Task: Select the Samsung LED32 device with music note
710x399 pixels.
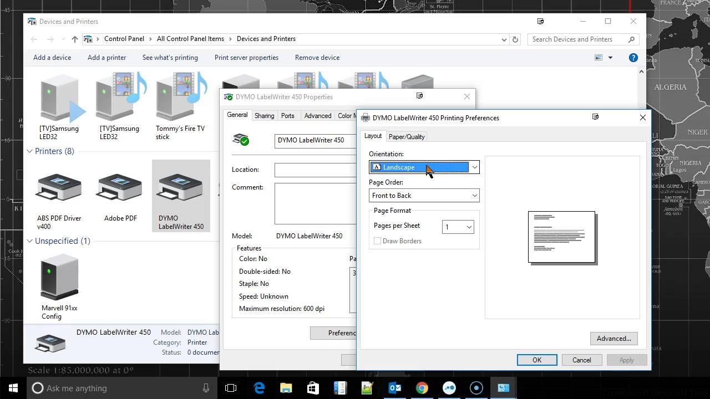Action: click(120, 98)
